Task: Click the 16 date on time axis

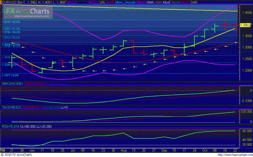Action: point(93,151)
